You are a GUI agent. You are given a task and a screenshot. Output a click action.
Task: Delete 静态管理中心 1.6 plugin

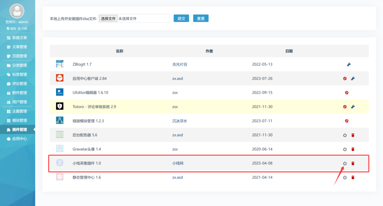(353, 178)
